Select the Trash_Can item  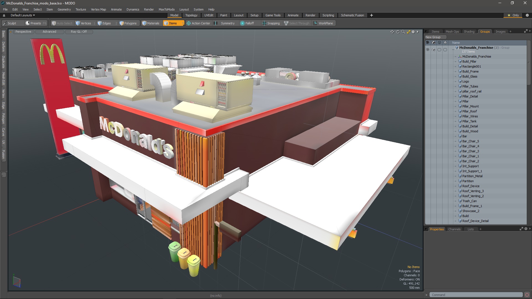click(469, 201)
